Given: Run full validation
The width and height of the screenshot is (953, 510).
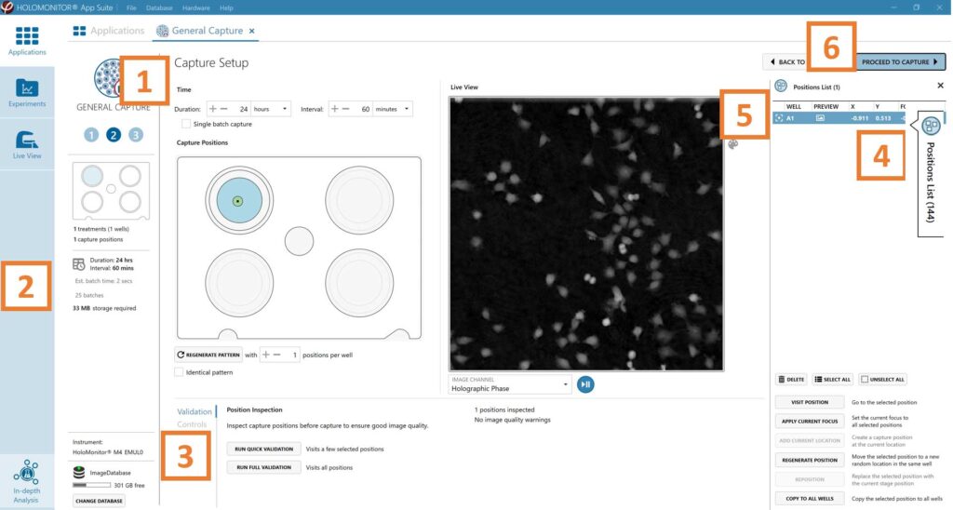Looking at the screenshot, I should tap(263, 467).
